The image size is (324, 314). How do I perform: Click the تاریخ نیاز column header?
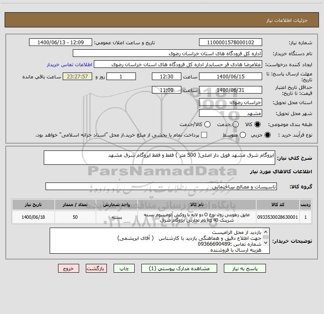point(33,205)
